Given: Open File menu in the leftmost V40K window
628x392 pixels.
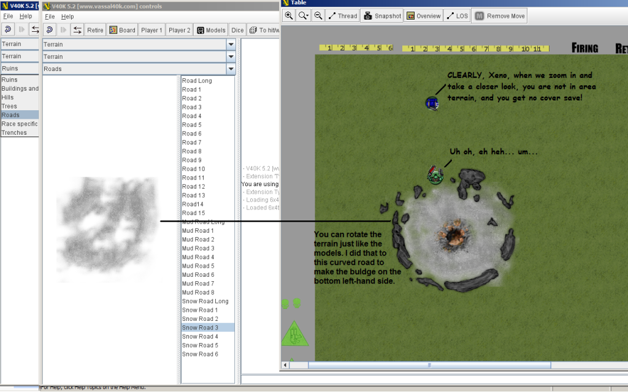Looking at the screenshot, I should click(8, 17).
